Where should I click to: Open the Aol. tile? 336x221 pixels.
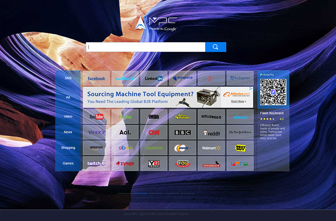coord(125,132)
